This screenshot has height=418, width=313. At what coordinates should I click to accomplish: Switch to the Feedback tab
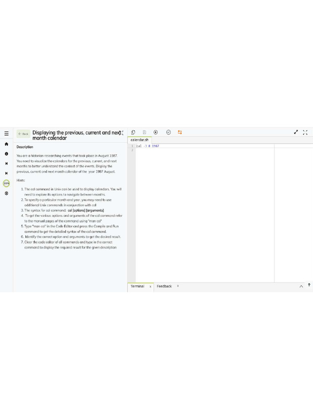pyautogui.click(x=164, y=286)
